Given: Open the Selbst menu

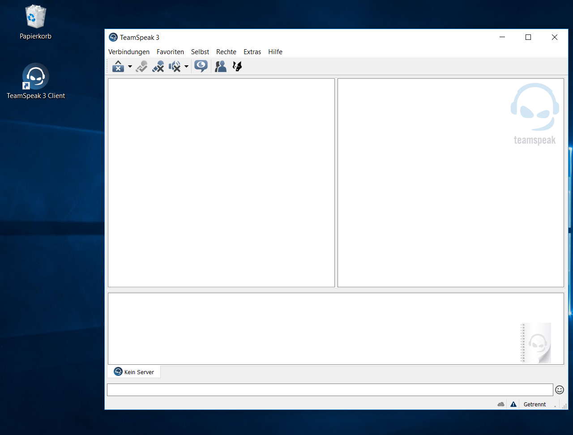Looking at the screenshot, I should [x=200, y=52].
